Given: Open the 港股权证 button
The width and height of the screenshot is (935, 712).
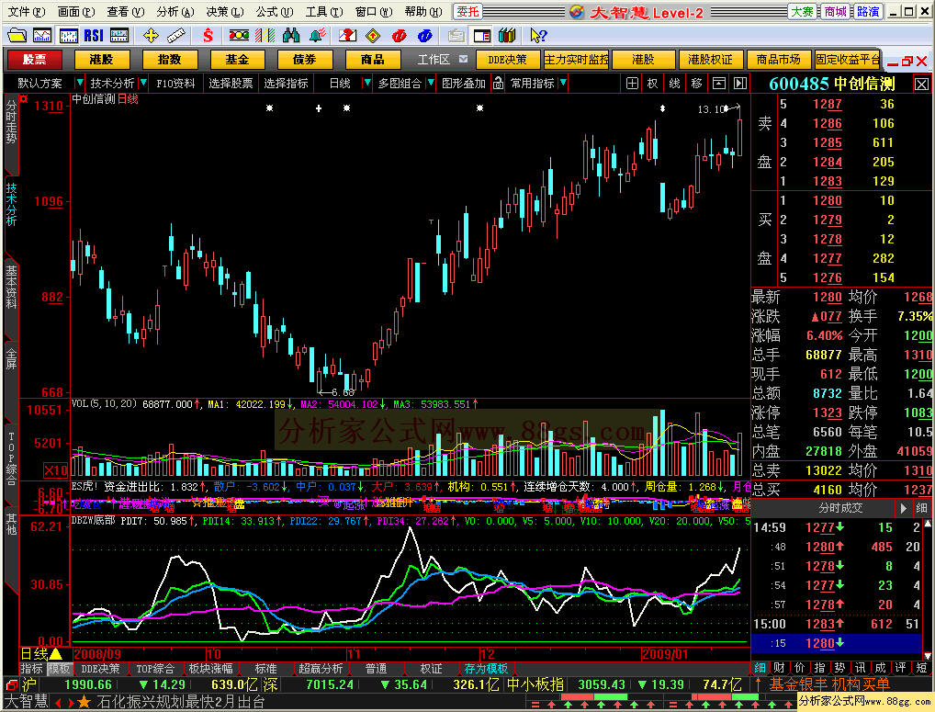Looking at the screenshot, I should (711, 60).
